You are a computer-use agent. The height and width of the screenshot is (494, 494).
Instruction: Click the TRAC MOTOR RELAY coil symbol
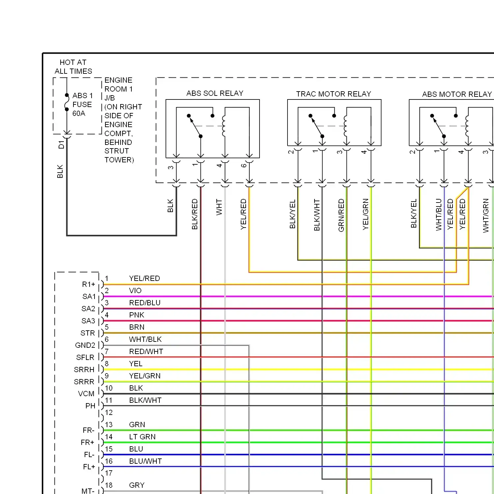345,126
